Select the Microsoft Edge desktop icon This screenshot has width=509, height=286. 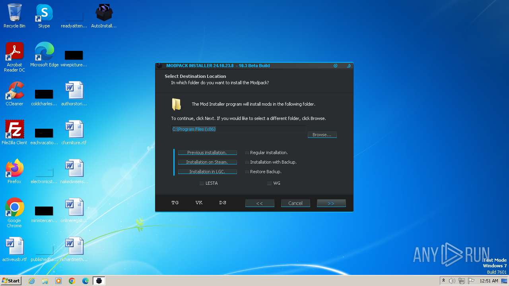tap(44, 55)
